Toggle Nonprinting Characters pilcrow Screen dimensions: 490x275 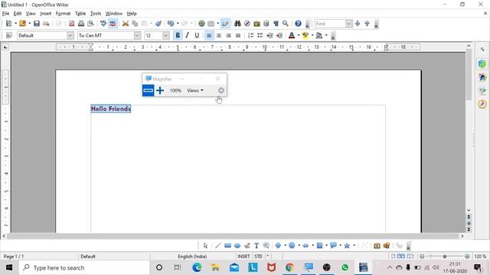[x=276, y=24]
